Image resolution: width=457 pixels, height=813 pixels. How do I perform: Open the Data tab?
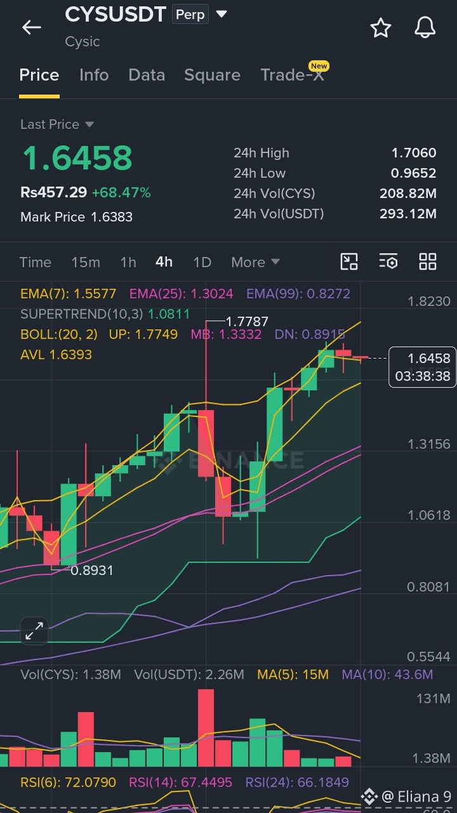[x=147, y=75]
